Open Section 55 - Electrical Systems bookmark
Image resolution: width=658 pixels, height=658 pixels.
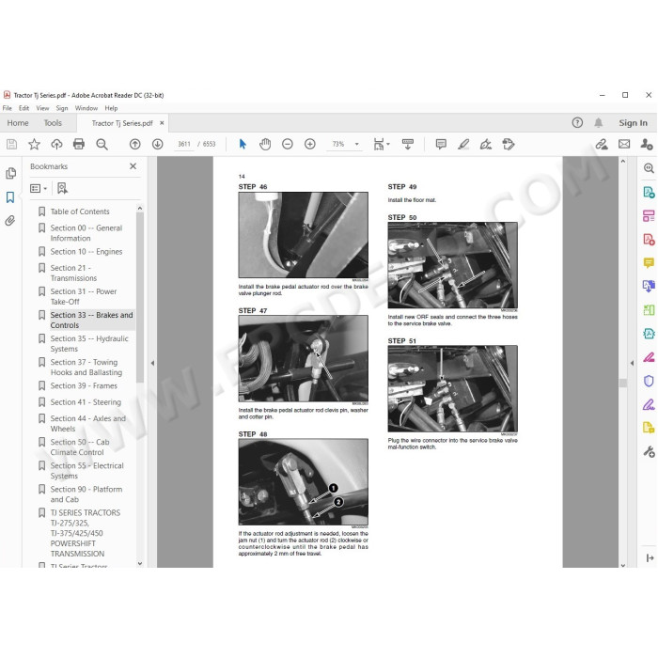[86, 470]
